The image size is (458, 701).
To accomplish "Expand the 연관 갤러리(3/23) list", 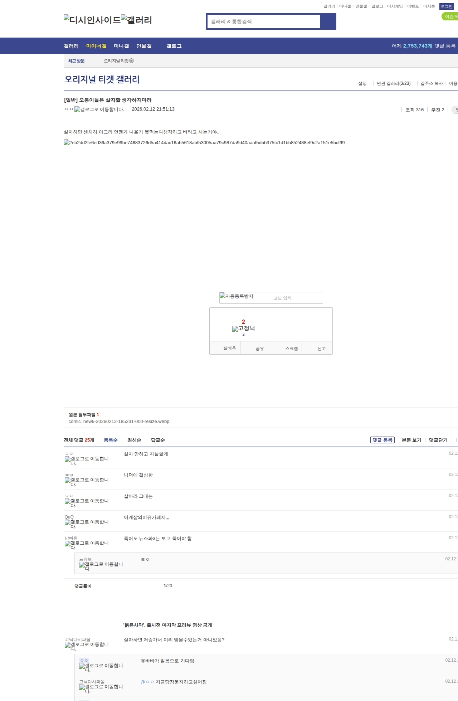I will 394,83.
